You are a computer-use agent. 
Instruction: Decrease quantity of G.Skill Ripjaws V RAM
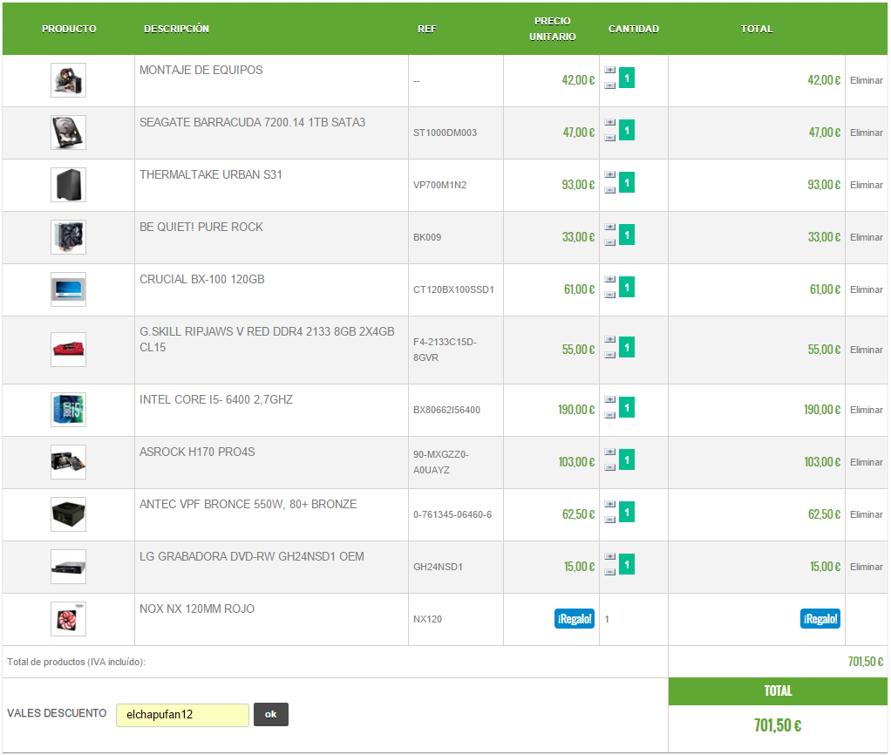point(609,355)
